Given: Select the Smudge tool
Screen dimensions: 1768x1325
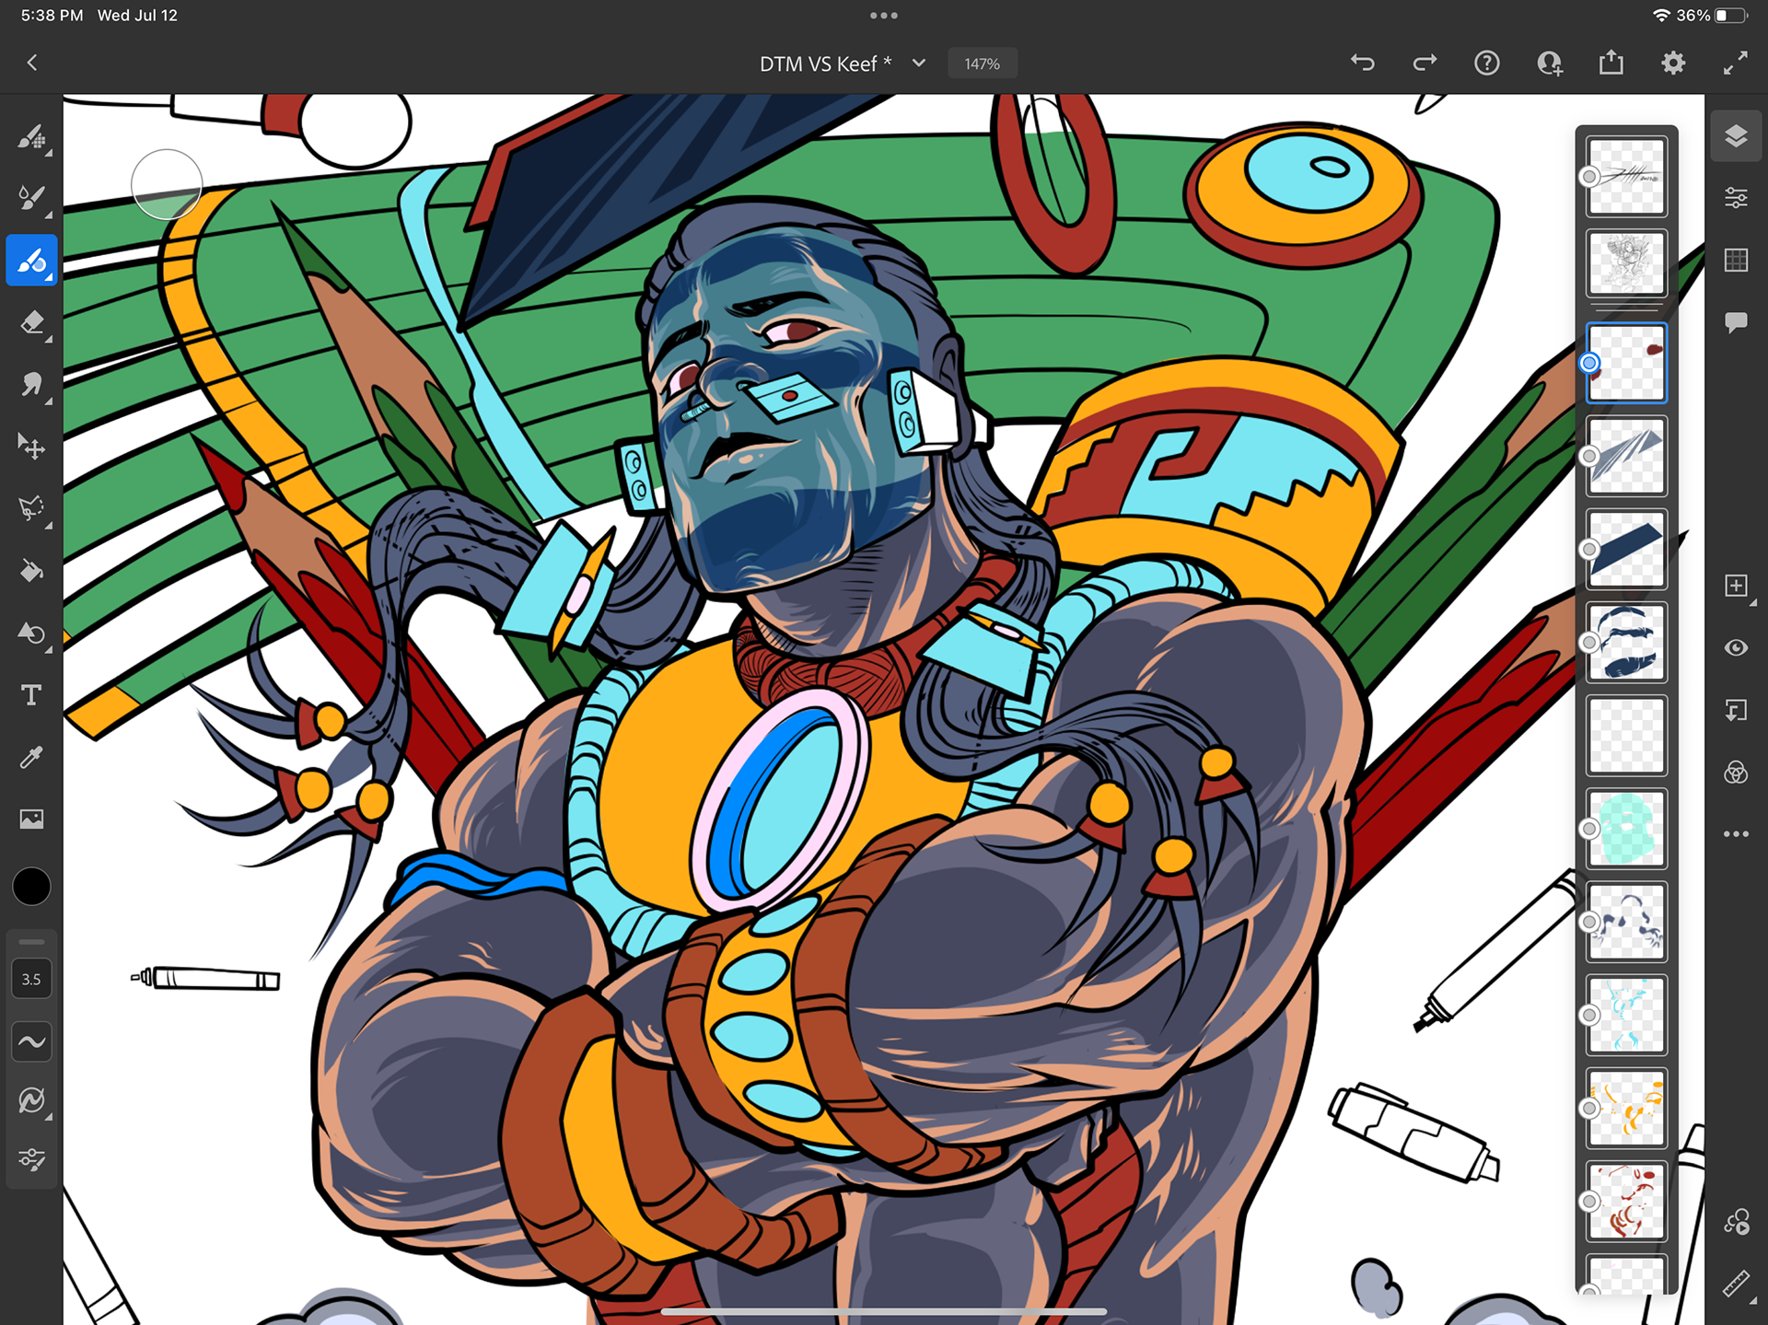Looking at the screenshot, I should (31, 384).
